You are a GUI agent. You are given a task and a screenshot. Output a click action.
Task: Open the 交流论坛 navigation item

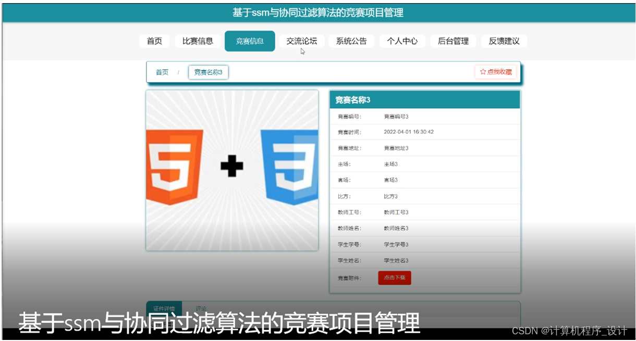(302, 41)
